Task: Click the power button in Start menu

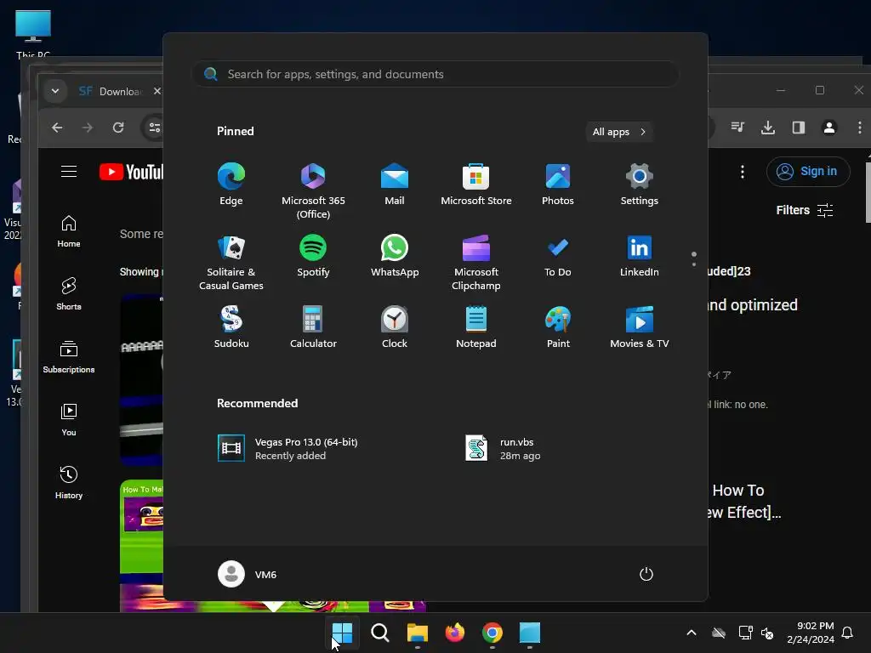Action: pos(646,574)
